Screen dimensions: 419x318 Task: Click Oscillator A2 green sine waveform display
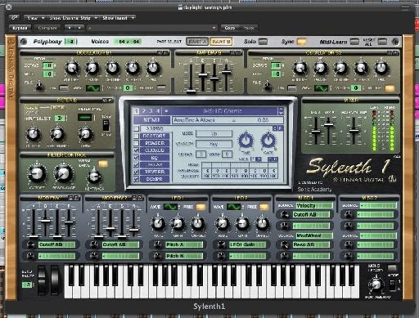pyautogui.click(x=321, y=88)
